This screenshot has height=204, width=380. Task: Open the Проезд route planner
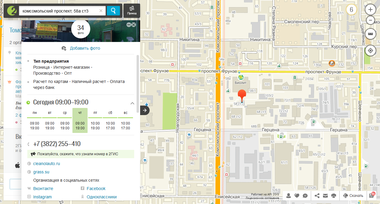[x=132, y=11]
